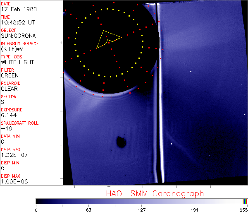Click the yellow triangular north pointer
The image size is (248, 212).
pyautogui.click(x=107, y=39)
